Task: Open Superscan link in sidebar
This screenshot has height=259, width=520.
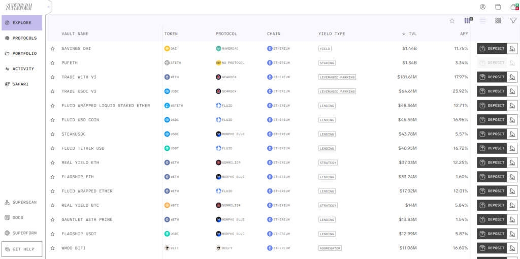Action: tap(21, 202)
